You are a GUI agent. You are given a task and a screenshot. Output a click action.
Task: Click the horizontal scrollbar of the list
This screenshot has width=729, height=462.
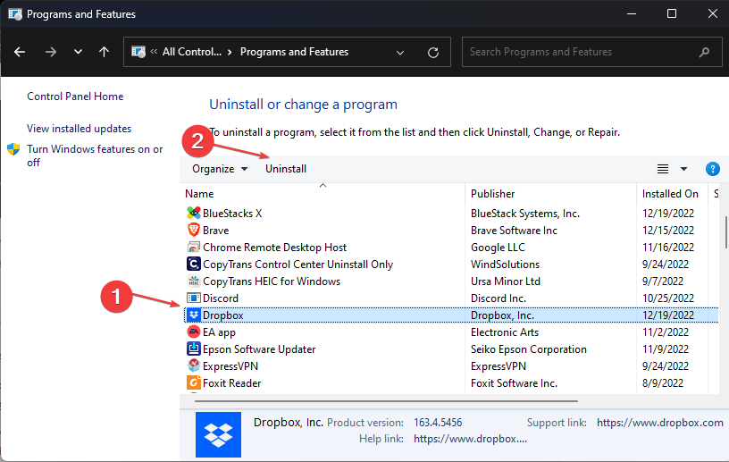(x=386, y=400)
